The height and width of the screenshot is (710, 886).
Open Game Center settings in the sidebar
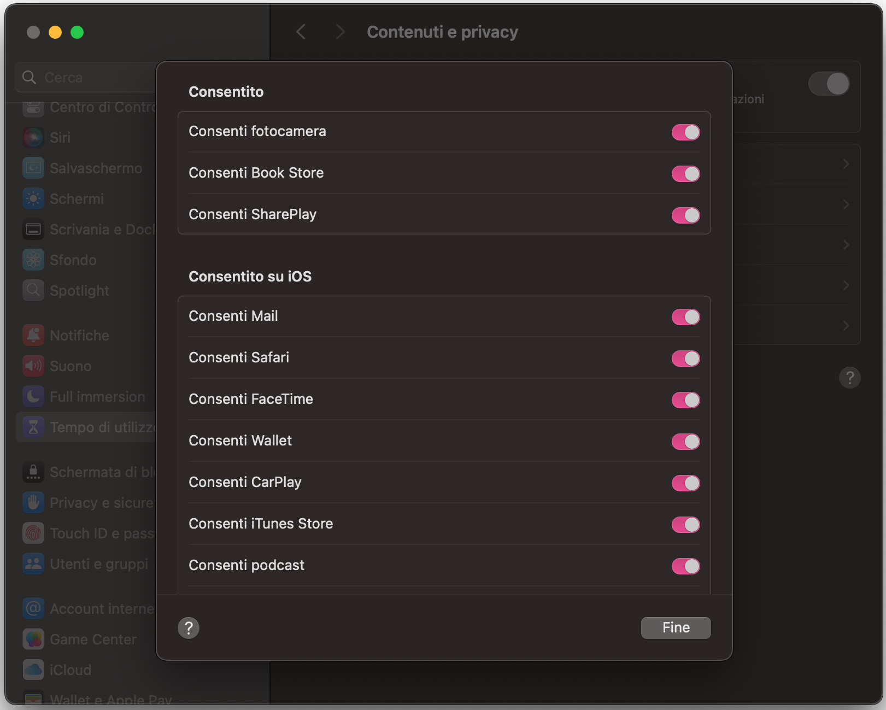(33, 639)
